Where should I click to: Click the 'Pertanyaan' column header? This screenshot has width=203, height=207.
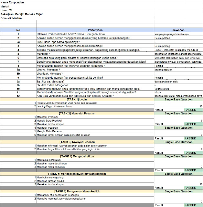coord(95,30)
